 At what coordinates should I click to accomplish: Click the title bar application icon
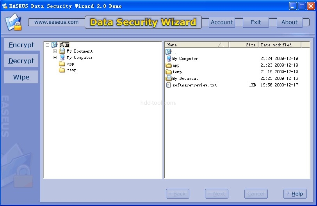pyautogui.click(x=4, y=6)
